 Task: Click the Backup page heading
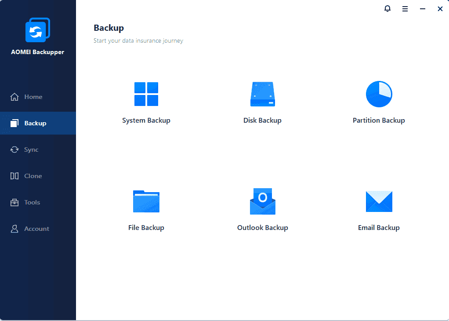tap(109, 28)
